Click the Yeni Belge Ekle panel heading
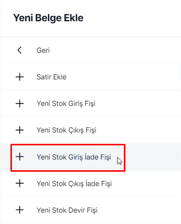The height and width of the screenshot is (224, 181). tap(48, 18)
